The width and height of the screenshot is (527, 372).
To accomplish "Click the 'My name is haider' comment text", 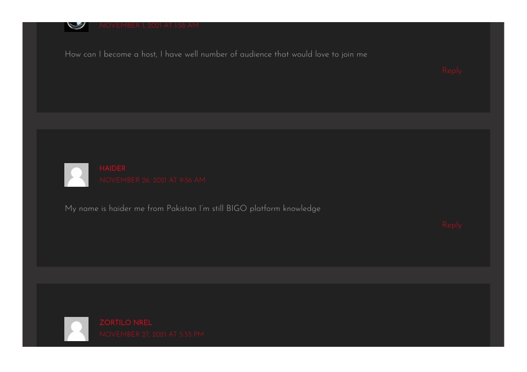I will coord(192,209).
